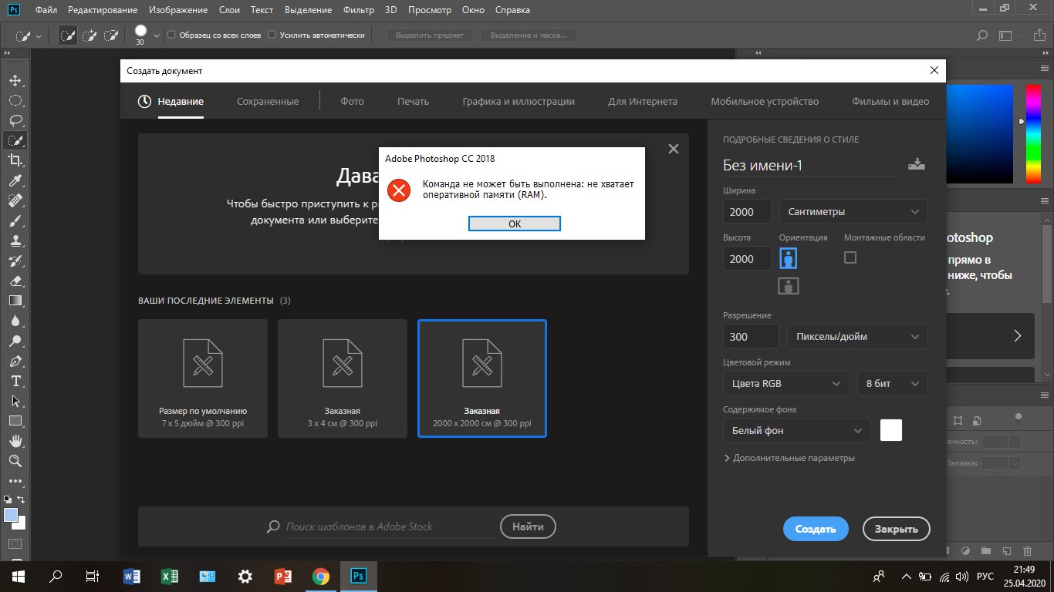The image size is (1054, 592).
Task: Toggle 'Образец со всех слоев' checkbox
Action: click(x=172, y=35)
